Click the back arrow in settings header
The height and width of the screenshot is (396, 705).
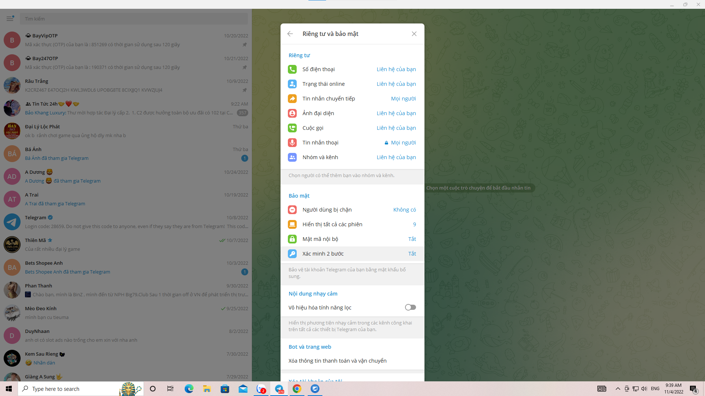[x=290, y=34]
